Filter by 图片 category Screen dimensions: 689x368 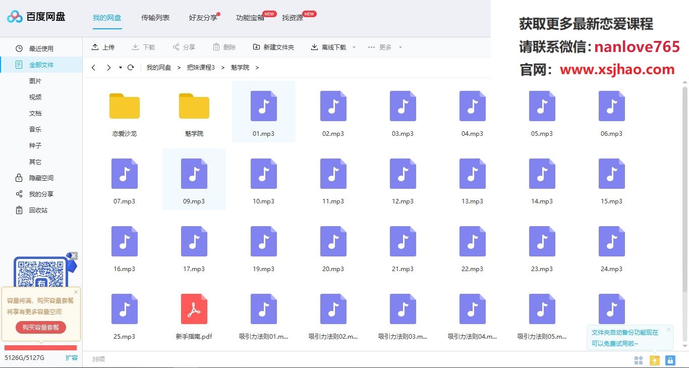[35, 81]
